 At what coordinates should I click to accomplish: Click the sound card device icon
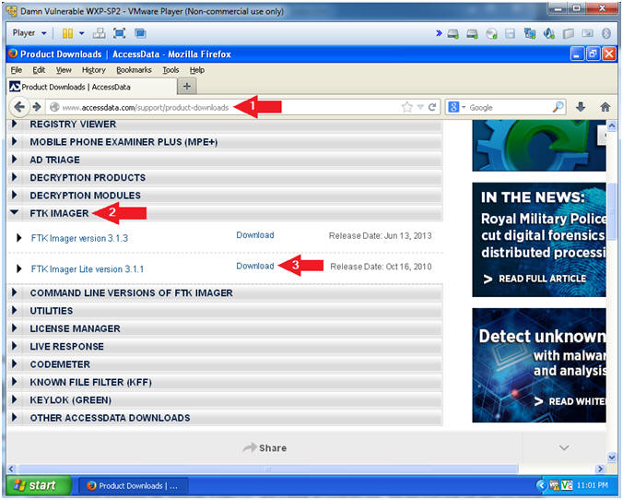pos(548,33)
